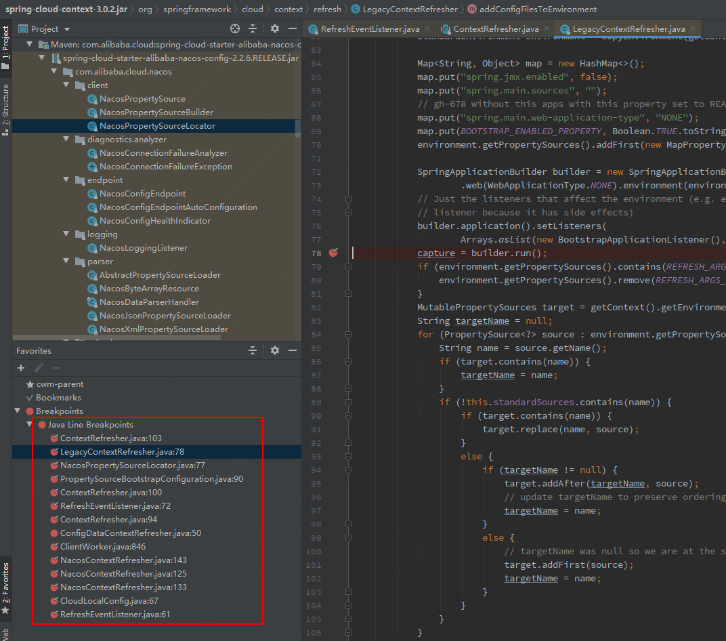
Task: Open NacosConfigEndpoint class
Action: coord(143,194)
